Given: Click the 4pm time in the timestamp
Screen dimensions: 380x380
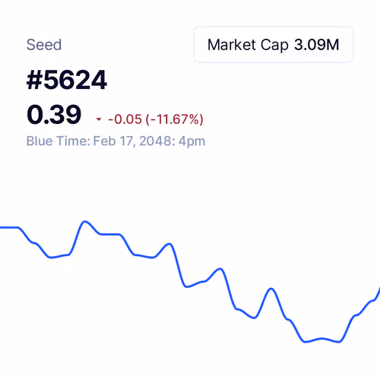Looking at the screenshot, I should (192, 141).
